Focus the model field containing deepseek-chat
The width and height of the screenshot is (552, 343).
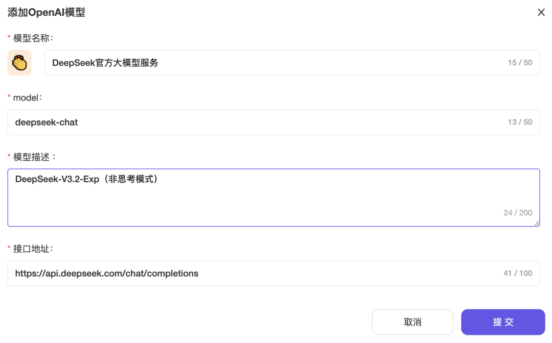click(256, 122)
